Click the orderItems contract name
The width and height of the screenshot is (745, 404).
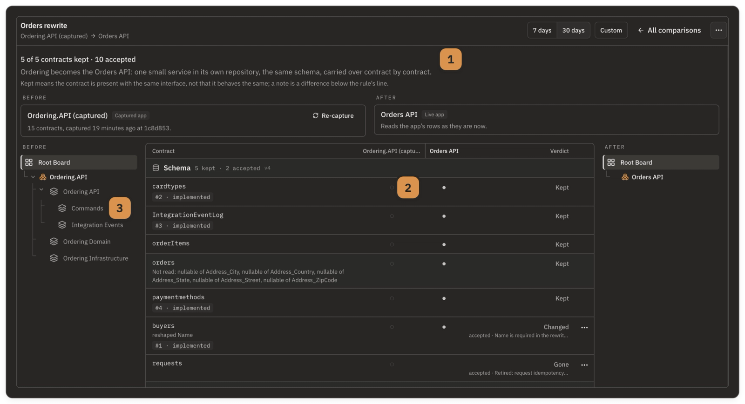pyautogui.click(x=171, y=243)
